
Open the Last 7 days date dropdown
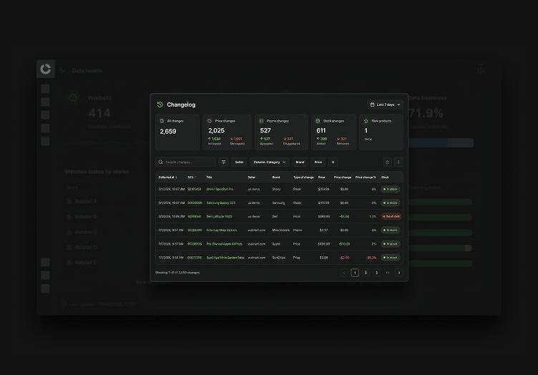[385, 104]
